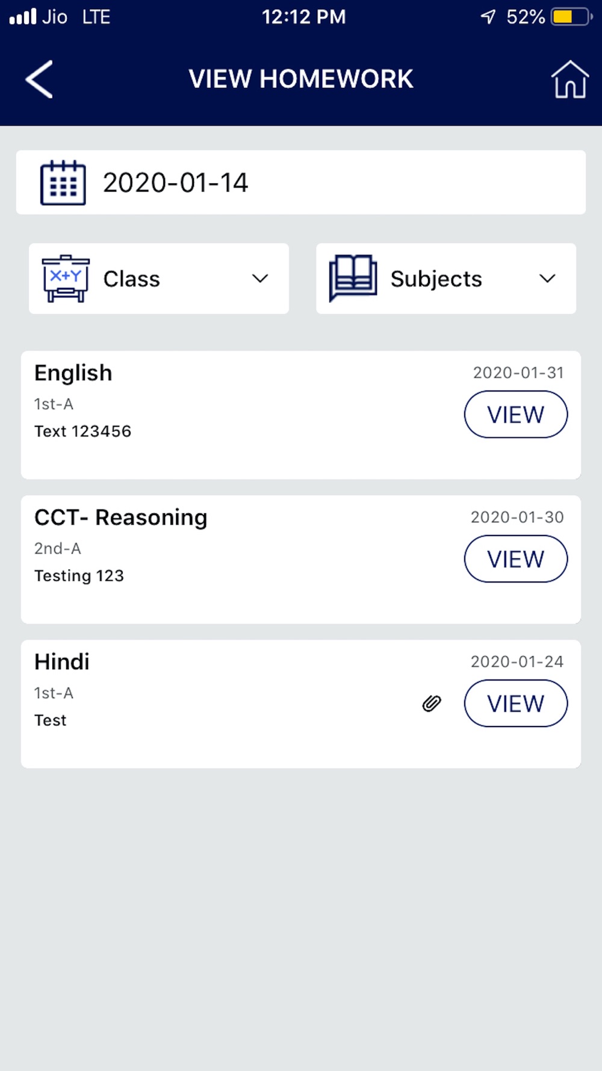This screenshot has height=1071, width=602.
Task: View the Hindi homework
Action: coord(515,704)
